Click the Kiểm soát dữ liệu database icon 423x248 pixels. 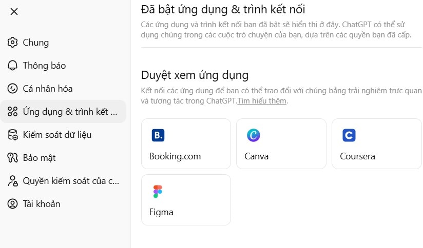pos(13,135)
